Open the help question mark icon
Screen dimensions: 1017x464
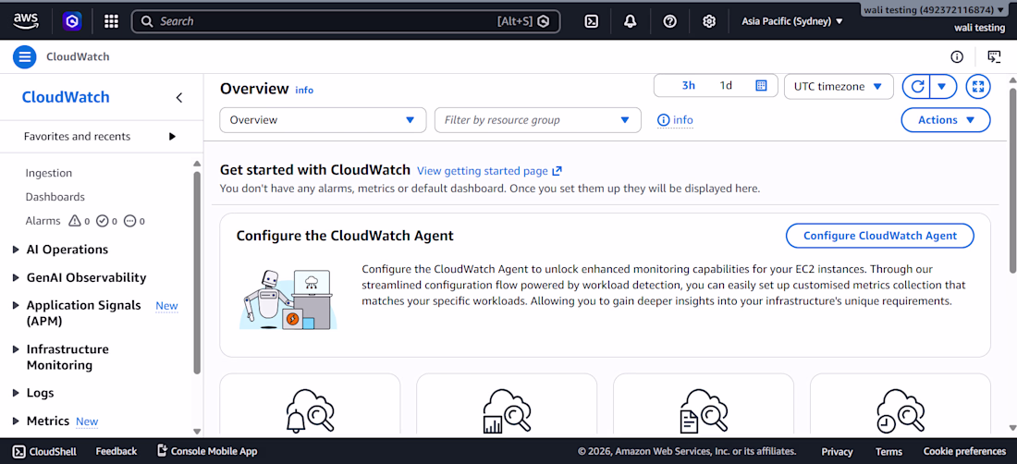670,21
